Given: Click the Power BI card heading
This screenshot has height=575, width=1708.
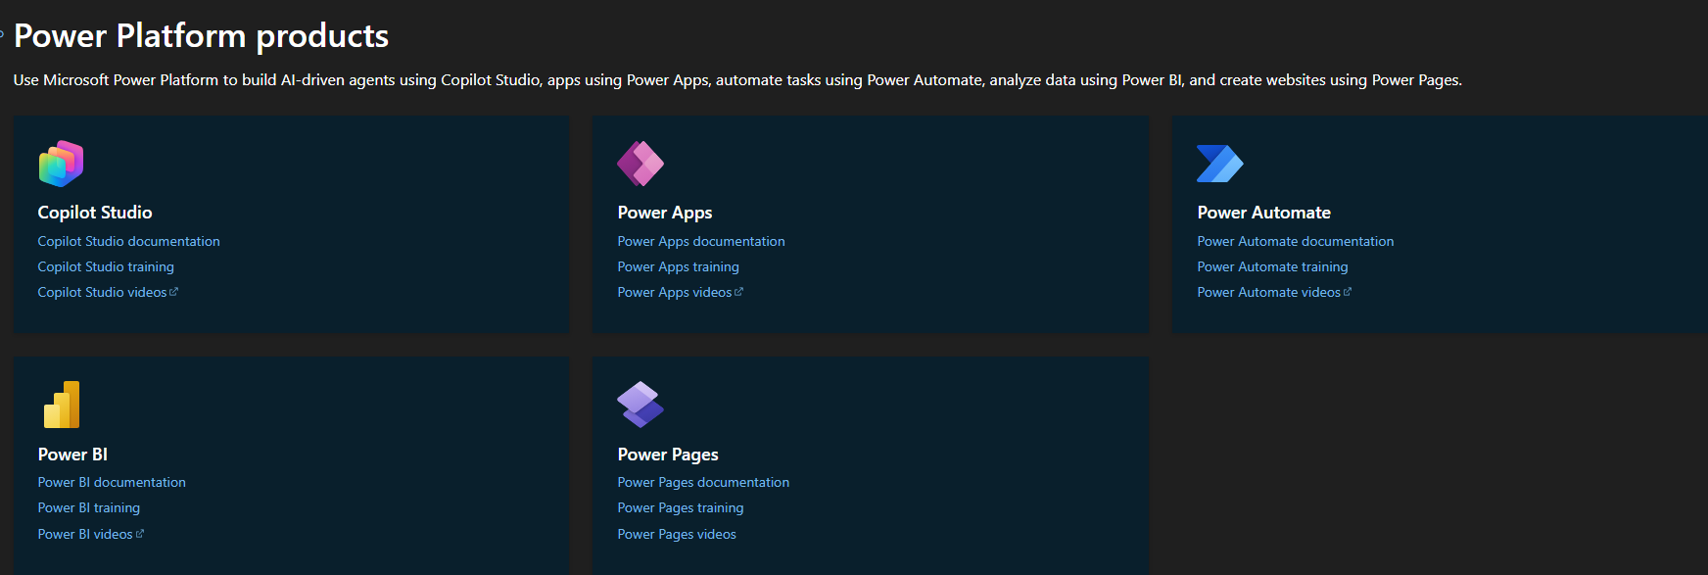Looking at the screenshot, I should pyautogui.click(x=72, y=455).
